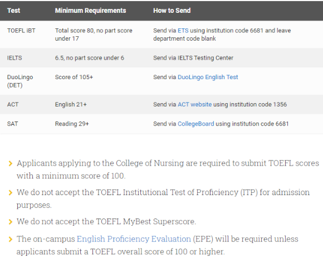The width and height of the screenshot is (323, 262).
Task: Click the Reading 29+ requirement cell
Action: point(72,124)
